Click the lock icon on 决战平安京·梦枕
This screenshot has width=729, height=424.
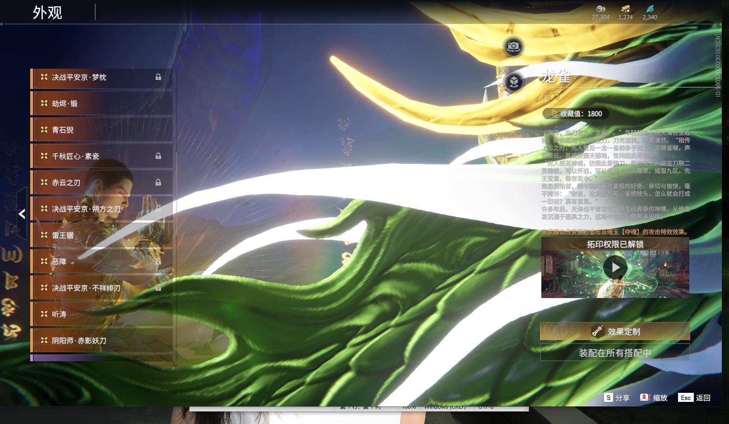click(x=158, y=77)
